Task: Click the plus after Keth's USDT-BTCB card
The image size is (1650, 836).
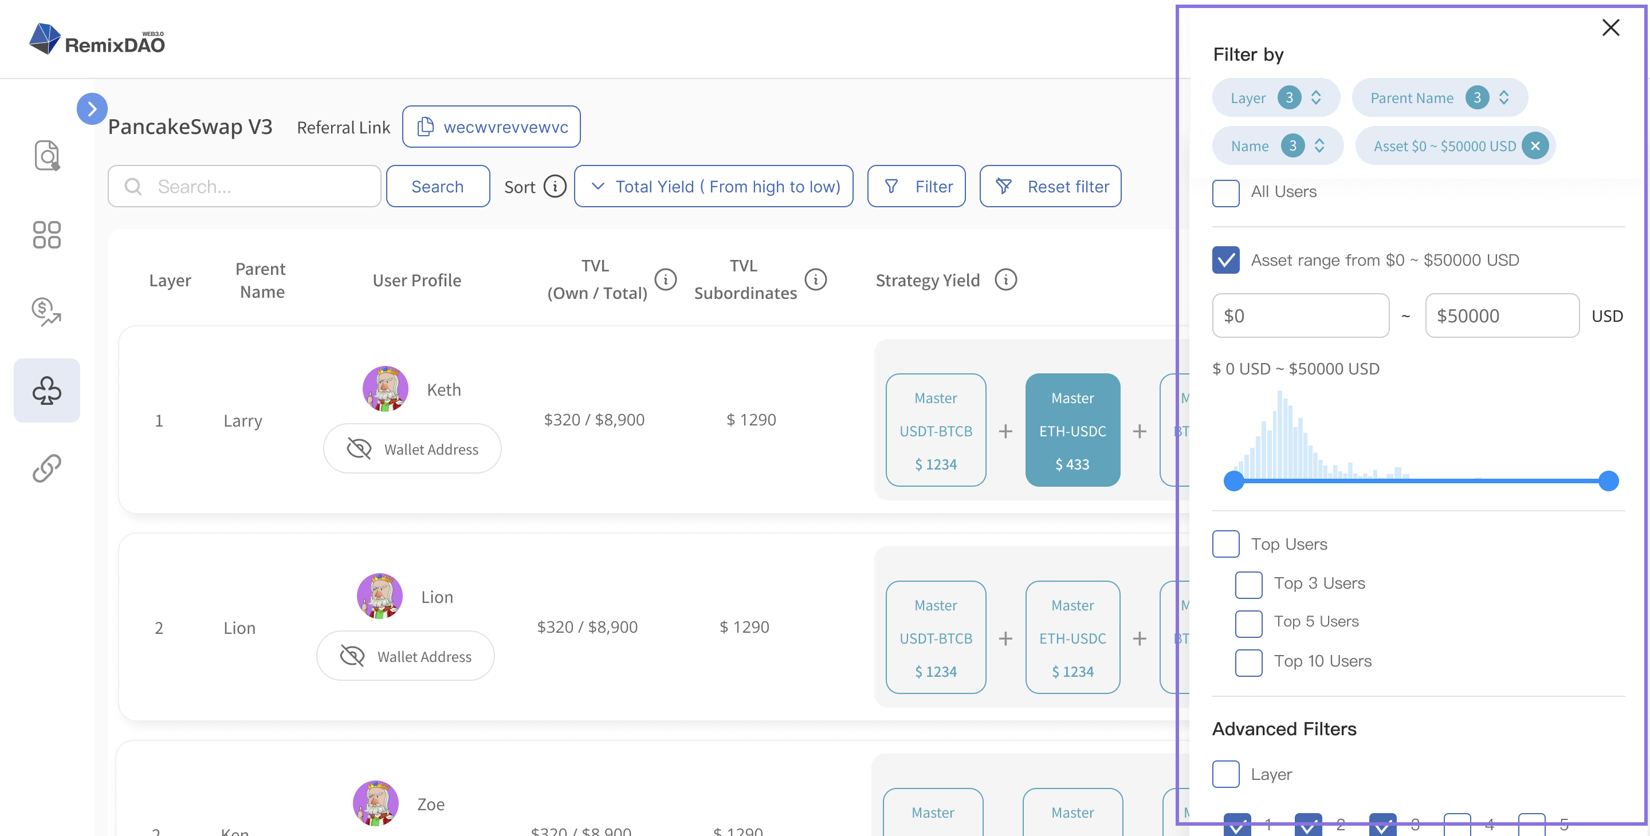Action: (x=1005, y=431)
